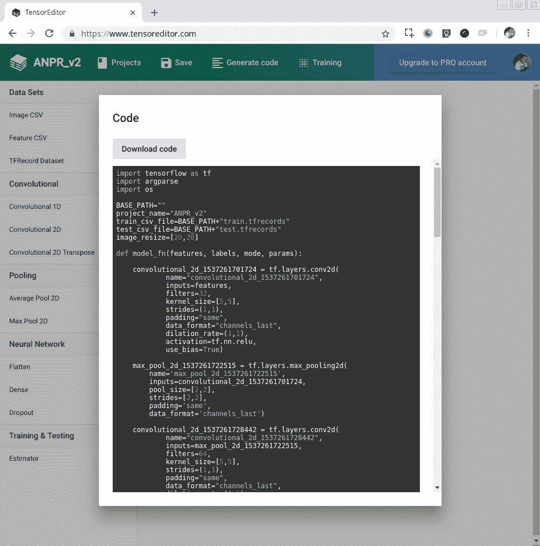
Task: Go back using the browser back arrow
Action: 13,34
